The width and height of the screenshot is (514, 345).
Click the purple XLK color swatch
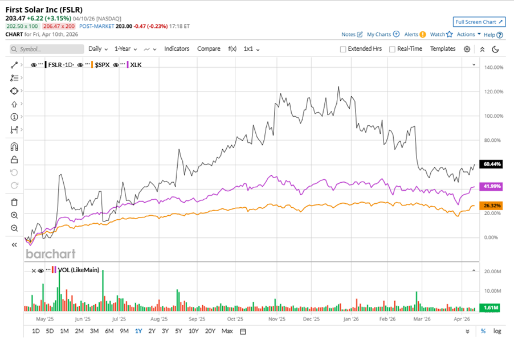point(128,65)
